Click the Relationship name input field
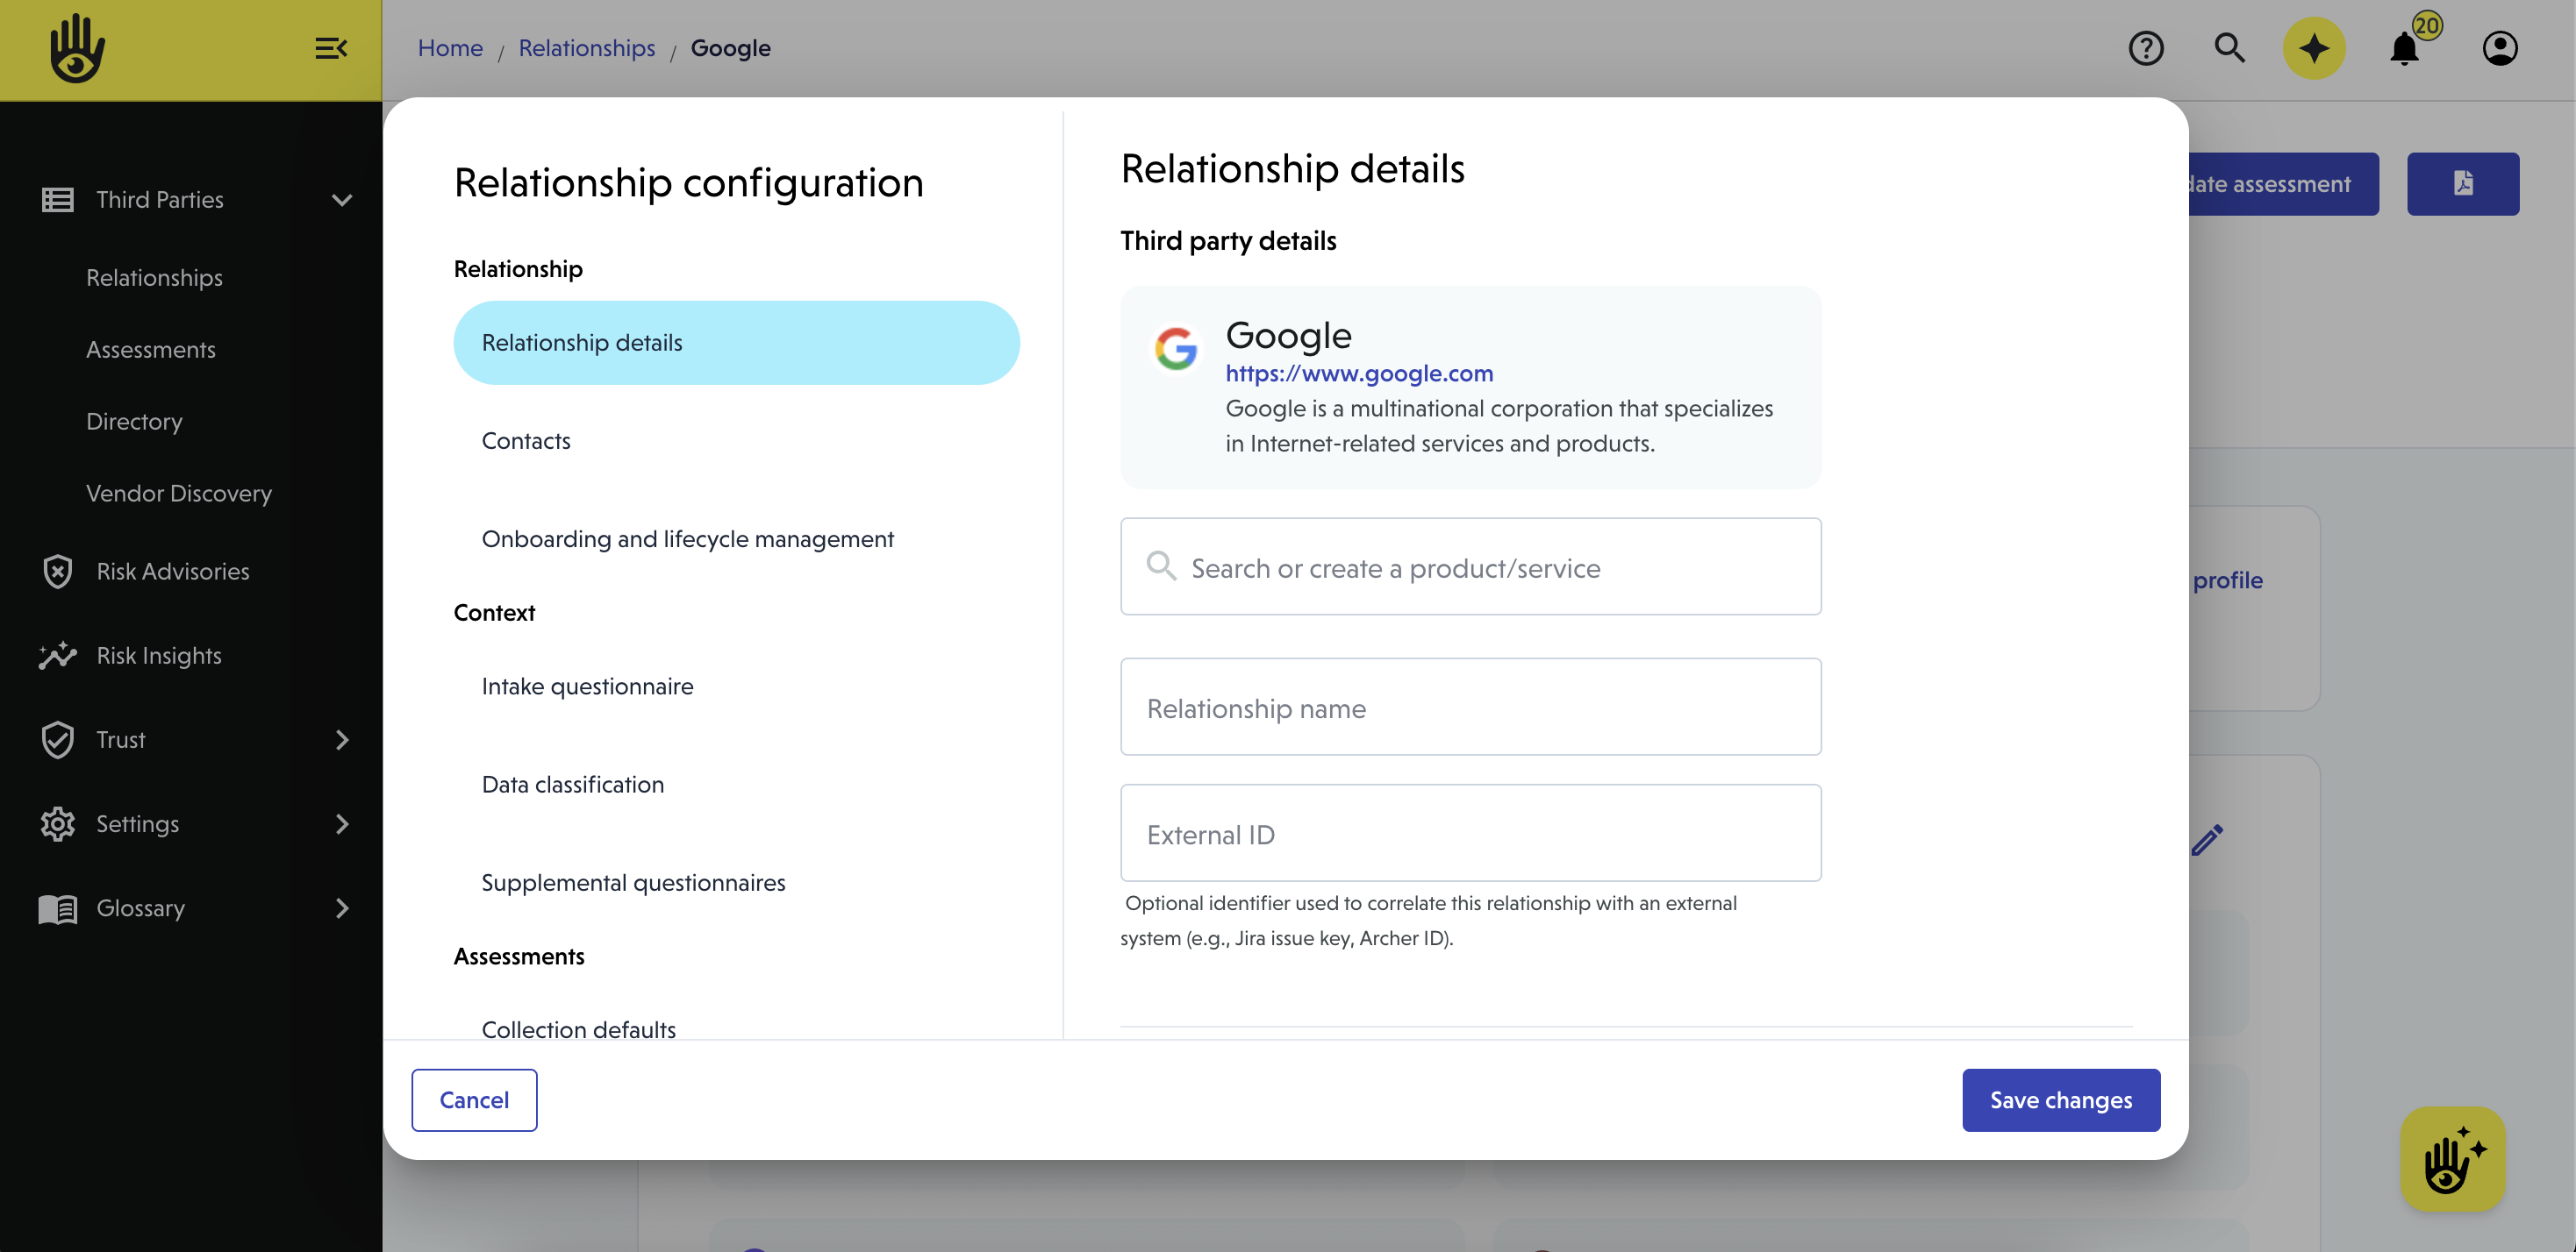2576x1252 pixels. [x=1470, y=708]
